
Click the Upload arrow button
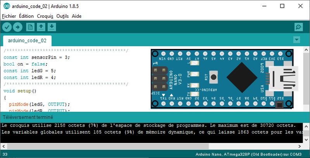(x=17, y=27)
